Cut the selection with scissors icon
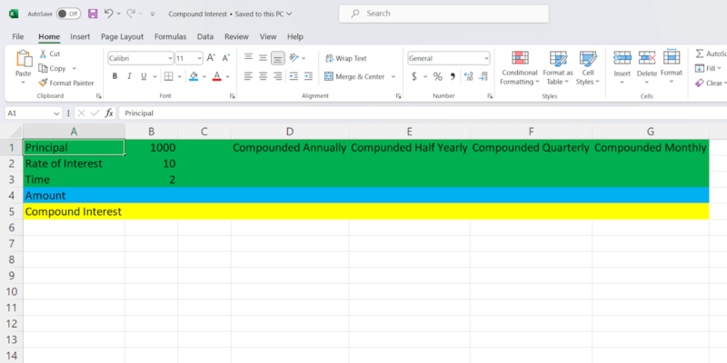 tap(43, 54)
